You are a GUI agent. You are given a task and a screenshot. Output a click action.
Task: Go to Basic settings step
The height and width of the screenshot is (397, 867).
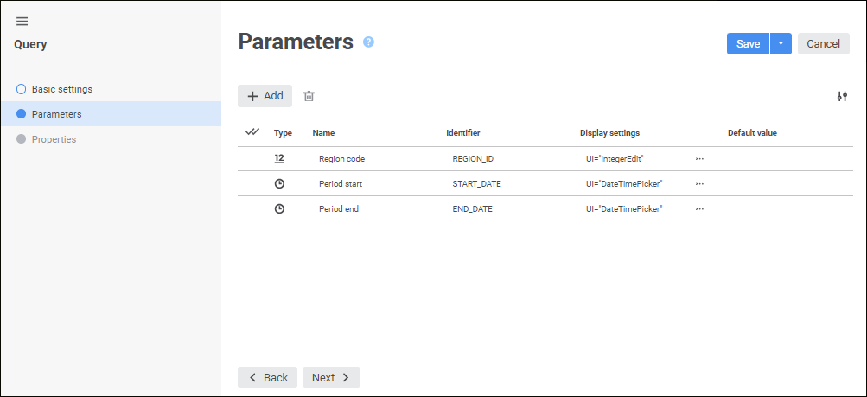pos(61,89)
